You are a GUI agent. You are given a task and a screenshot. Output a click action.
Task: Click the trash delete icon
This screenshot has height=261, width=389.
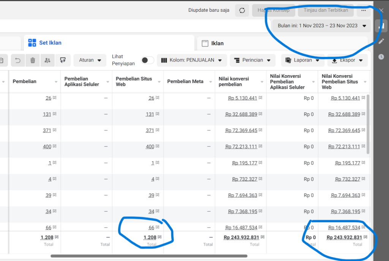33,60
